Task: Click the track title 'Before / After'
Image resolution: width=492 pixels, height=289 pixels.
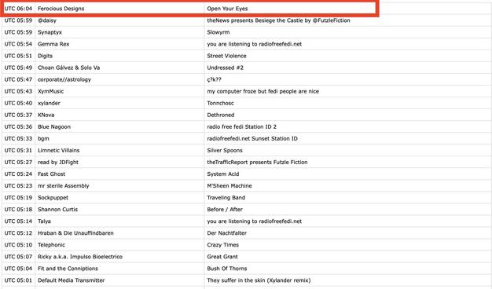Action: 225,210
